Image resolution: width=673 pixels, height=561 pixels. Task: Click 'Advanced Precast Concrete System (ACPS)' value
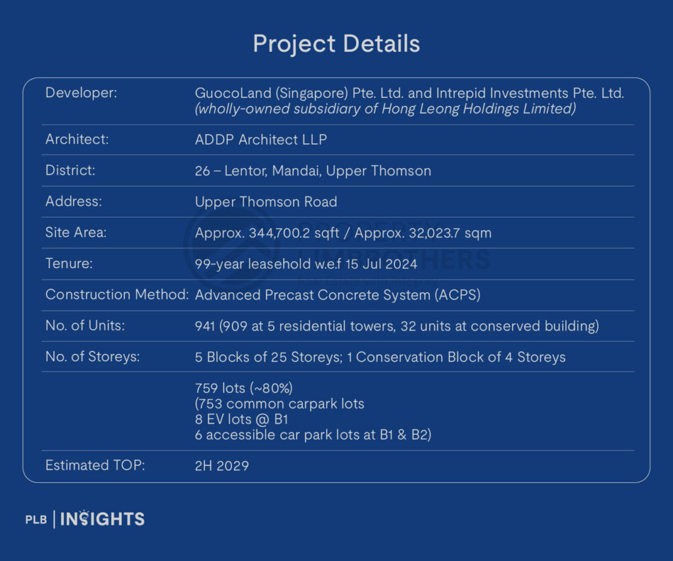[x=338, y=295]
